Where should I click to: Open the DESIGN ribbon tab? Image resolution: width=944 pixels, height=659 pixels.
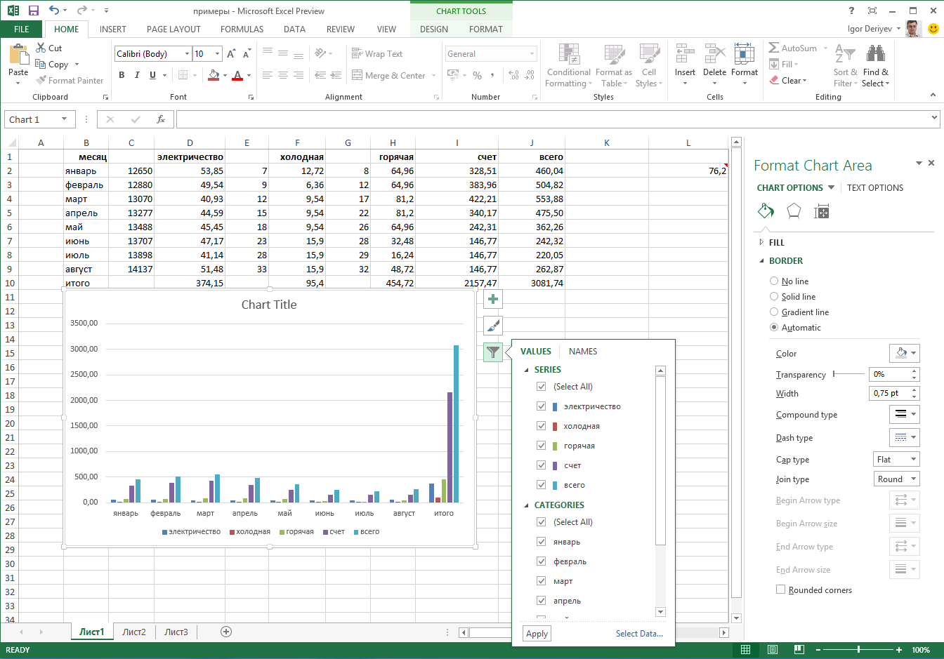click(x=434, y=29)
